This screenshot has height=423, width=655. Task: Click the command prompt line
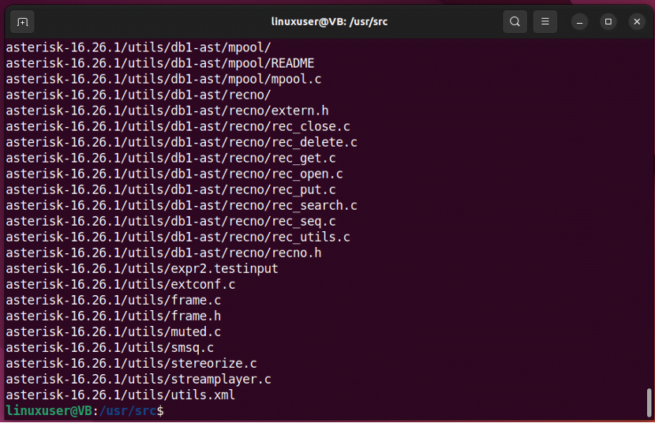pyautogui.click(x=84, y=411)
